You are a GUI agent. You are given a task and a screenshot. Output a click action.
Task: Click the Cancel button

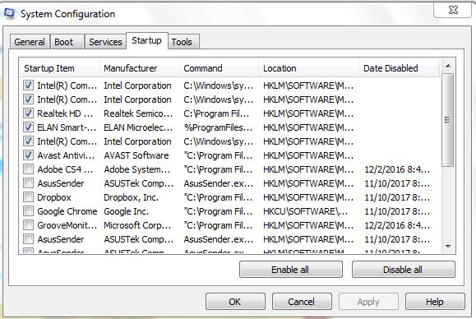(302, 302)
